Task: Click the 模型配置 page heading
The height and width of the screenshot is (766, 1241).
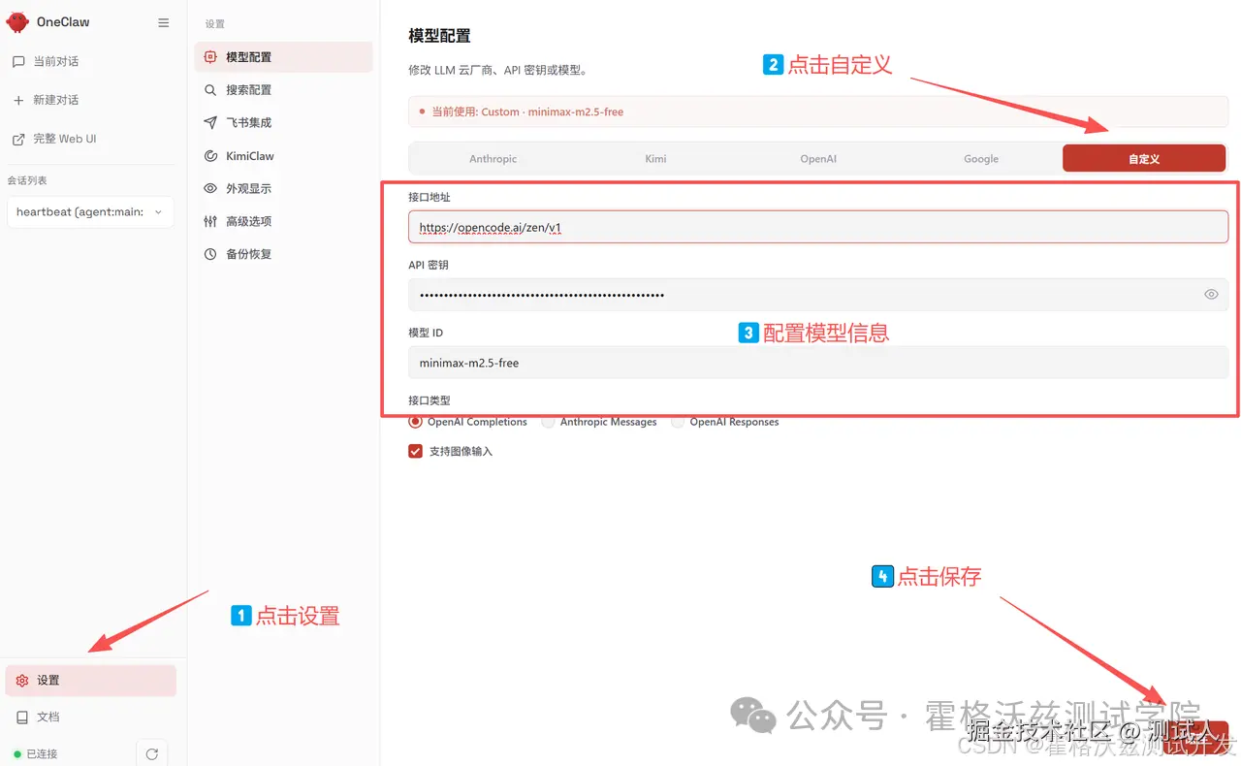Action: coord(439,36)
